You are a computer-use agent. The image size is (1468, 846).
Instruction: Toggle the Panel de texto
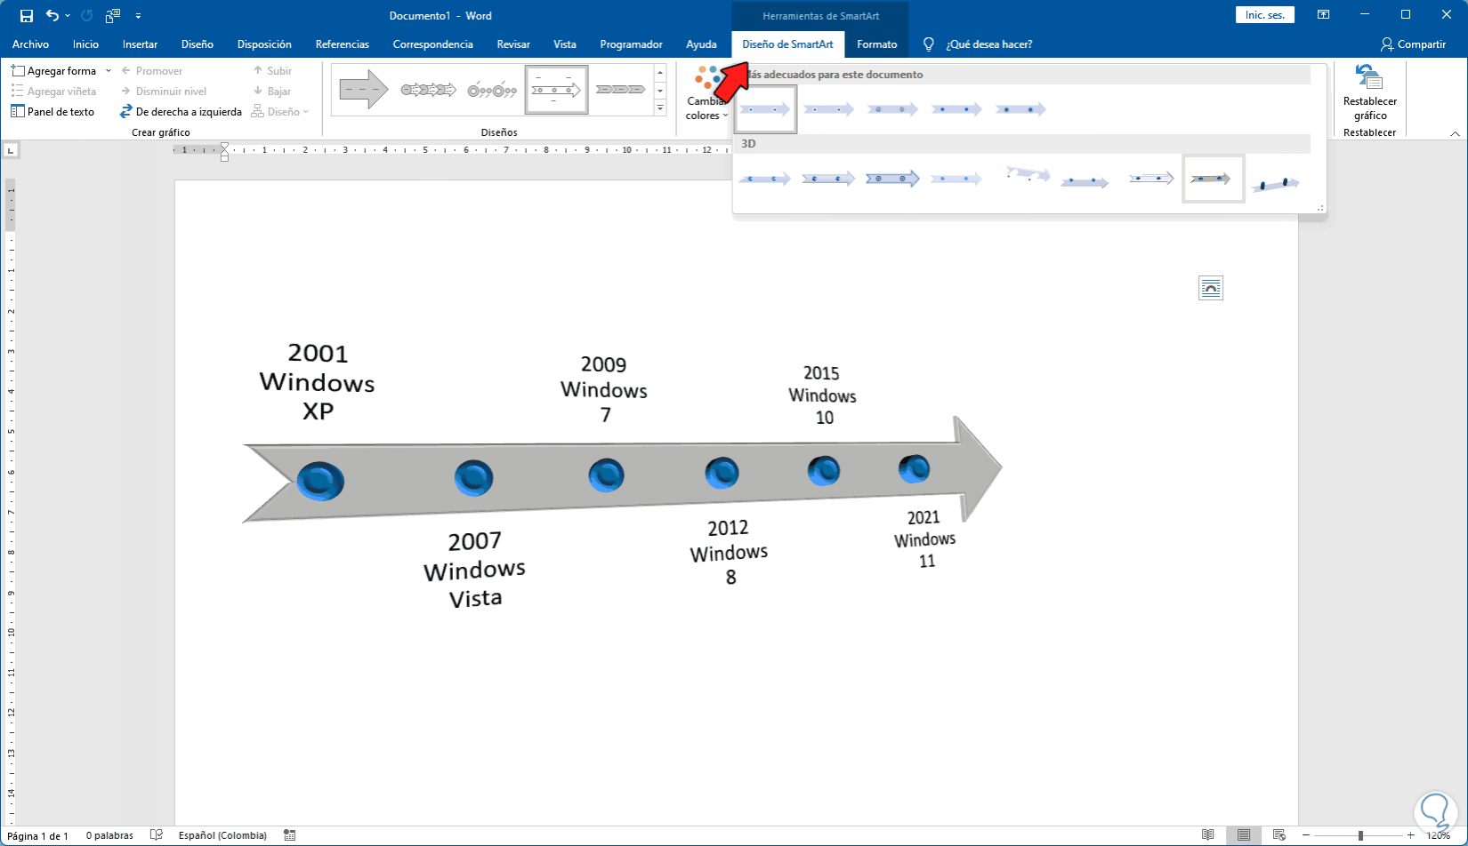coord(52,112)
